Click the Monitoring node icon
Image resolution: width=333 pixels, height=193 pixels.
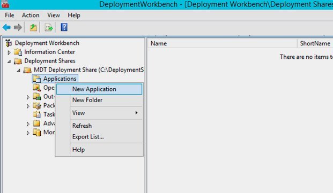click(37, 132)
